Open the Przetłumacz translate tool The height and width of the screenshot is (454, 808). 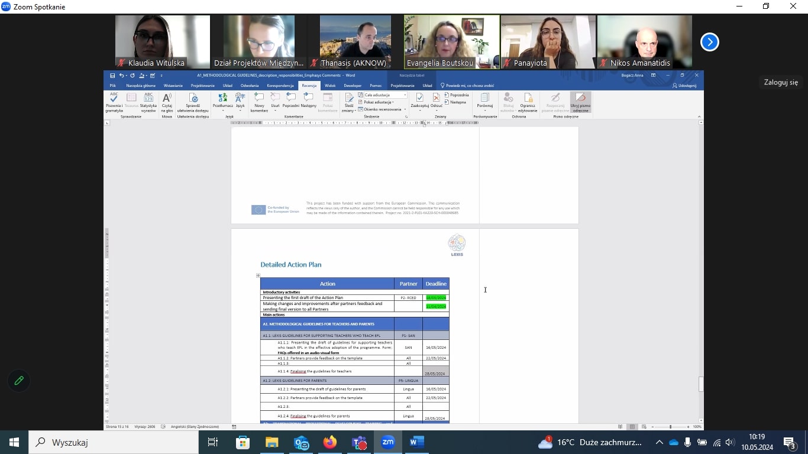pos(223,102)
